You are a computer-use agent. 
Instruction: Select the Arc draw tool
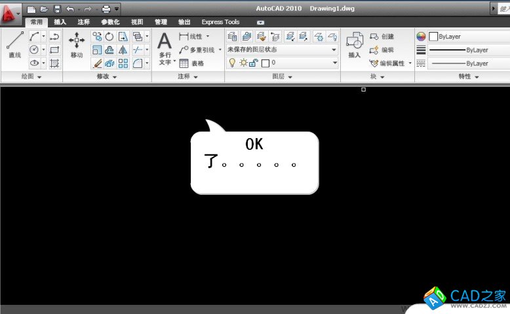tap(34, 37)
